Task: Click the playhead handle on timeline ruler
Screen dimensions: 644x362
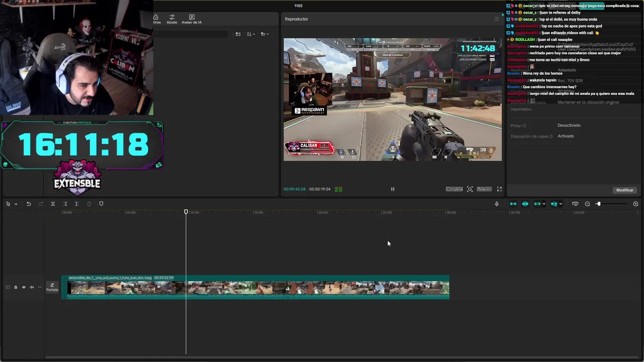Action: [186, 212]
